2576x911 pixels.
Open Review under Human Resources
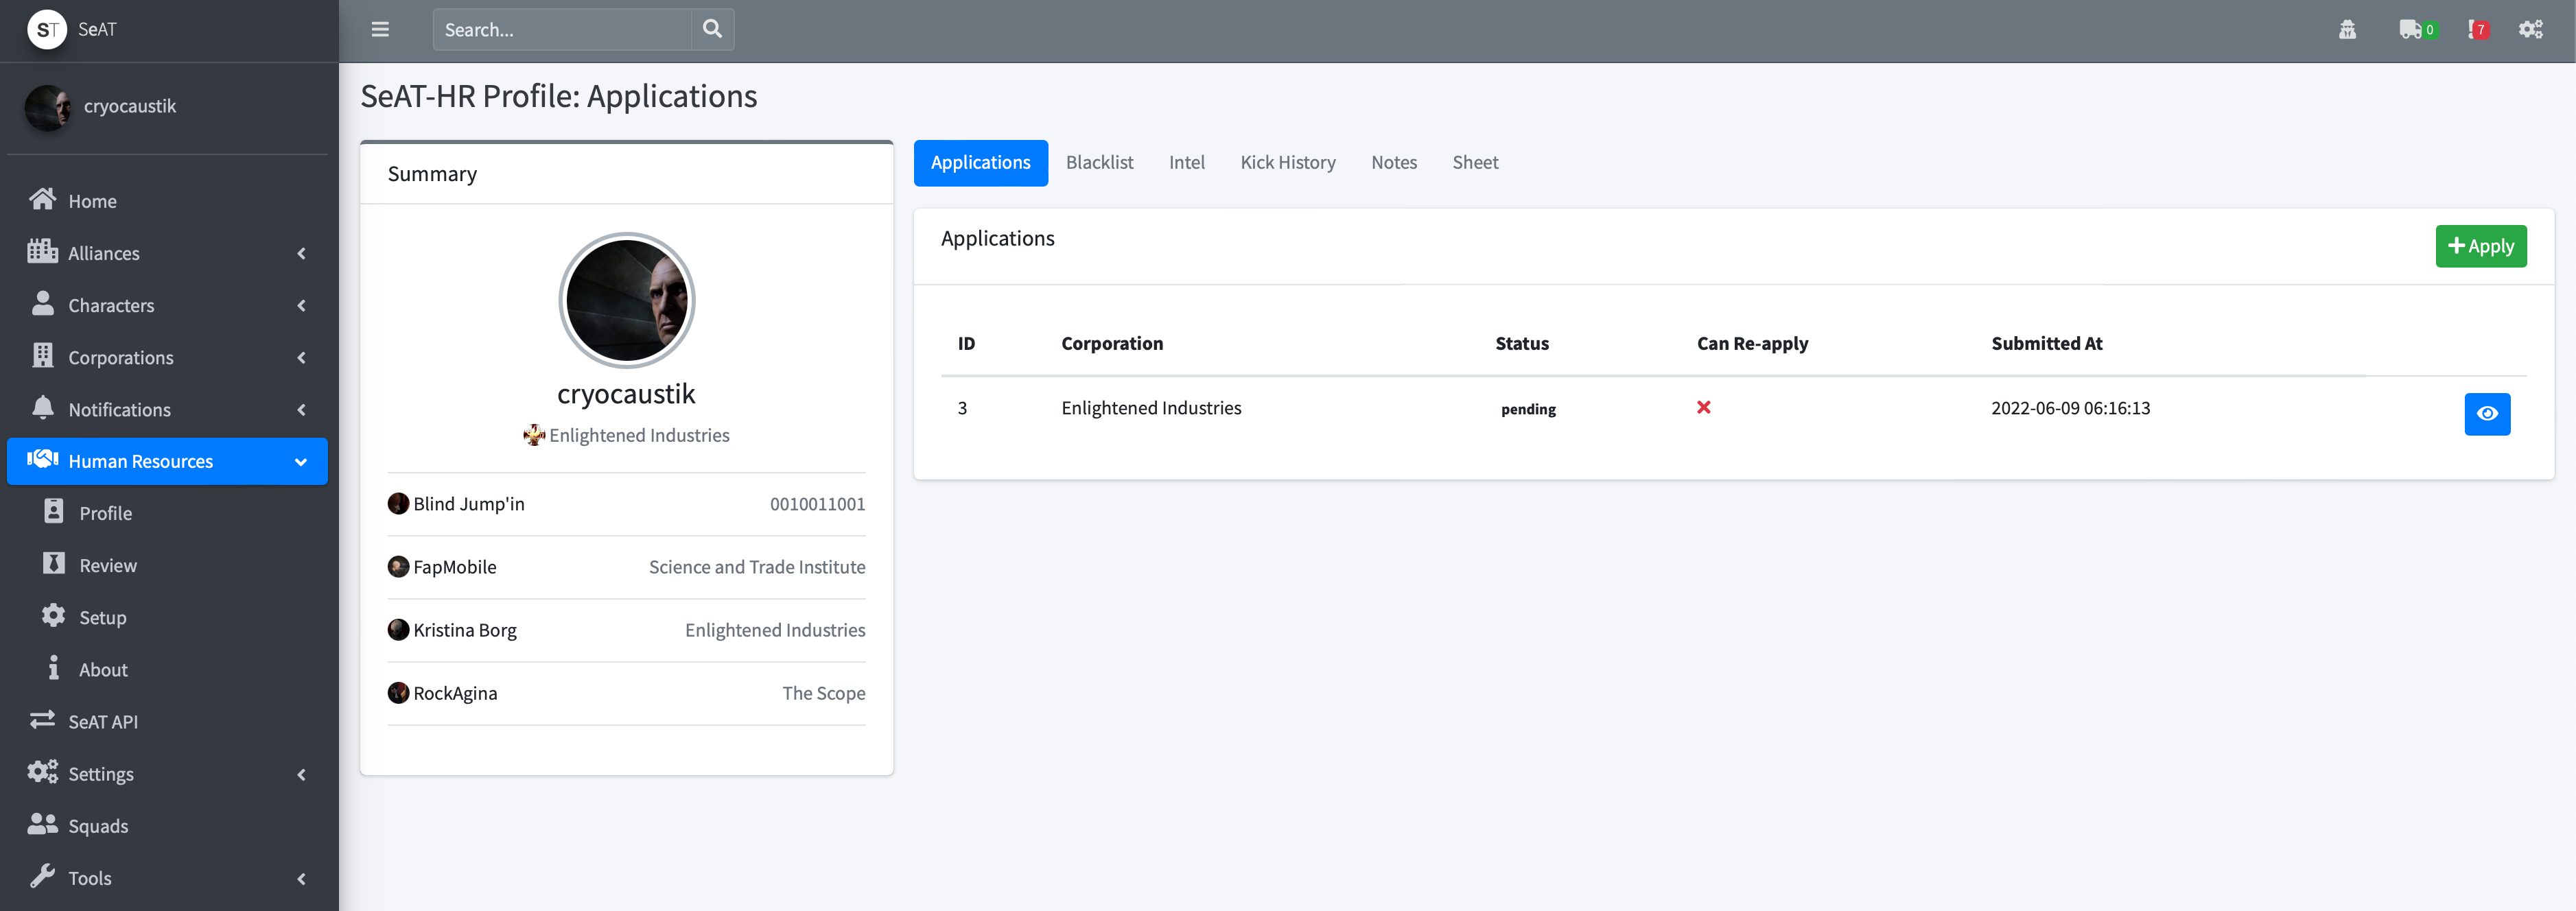[108, 566]
